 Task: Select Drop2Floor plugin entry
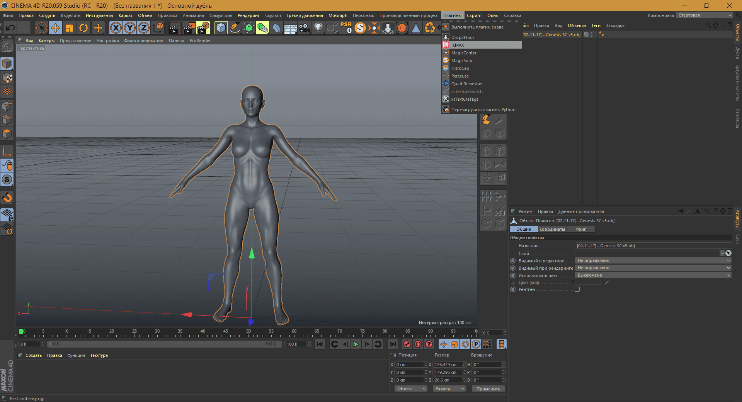click(x=482, y=37)
